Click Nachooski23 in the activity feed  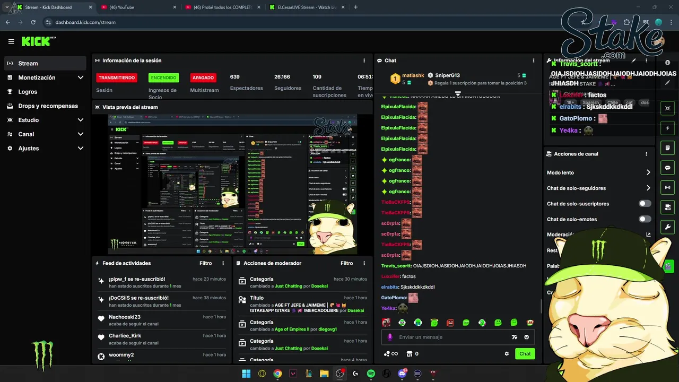pyautogui.click(x=125, y=317)
